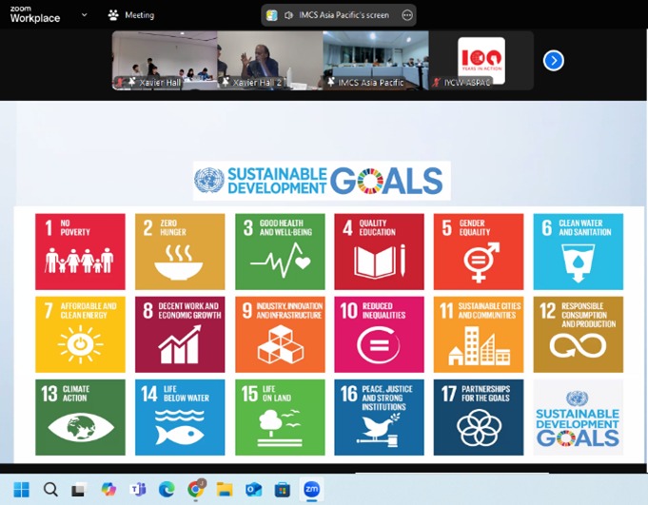Click the Good Health and Well-Being tile
648x505 pixels.
pyautogui.click(x=280, y=251)
